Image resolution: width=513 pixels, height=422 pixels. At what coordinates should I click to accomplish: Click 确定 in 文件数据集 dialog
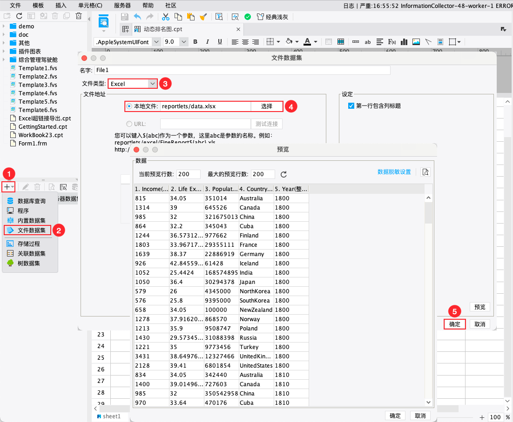[x=455, y=324]
